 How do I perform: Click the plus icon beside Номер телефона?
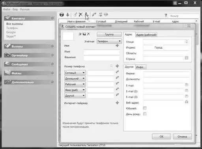point(117,66)
